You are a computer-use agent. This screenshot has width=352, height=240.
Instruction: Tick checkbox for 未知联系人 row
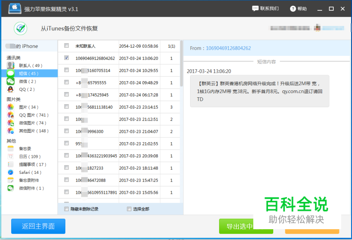coord(66,45)
